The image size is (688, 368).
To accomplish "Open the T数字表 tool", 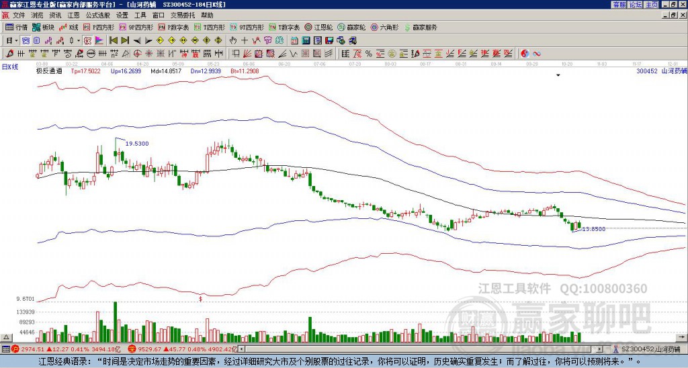I will pos(284,27).
